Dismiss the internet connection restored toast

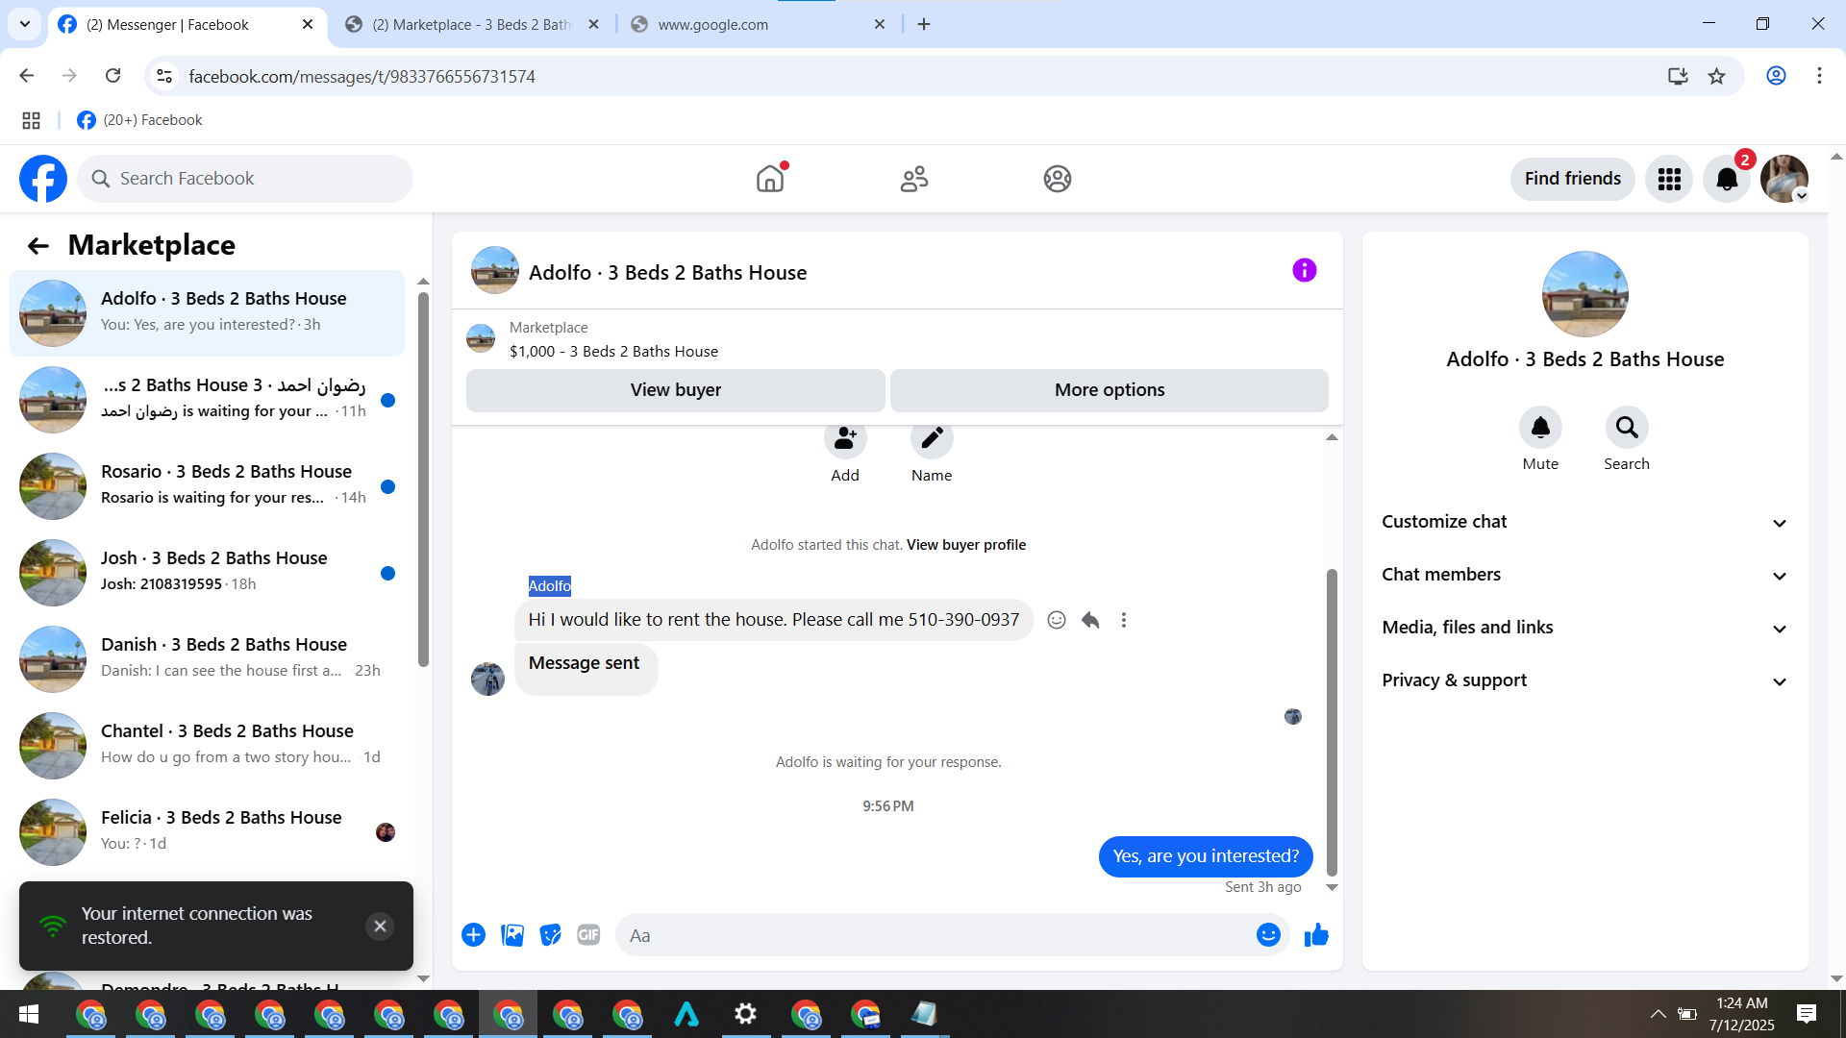click(x=380, y=927)
